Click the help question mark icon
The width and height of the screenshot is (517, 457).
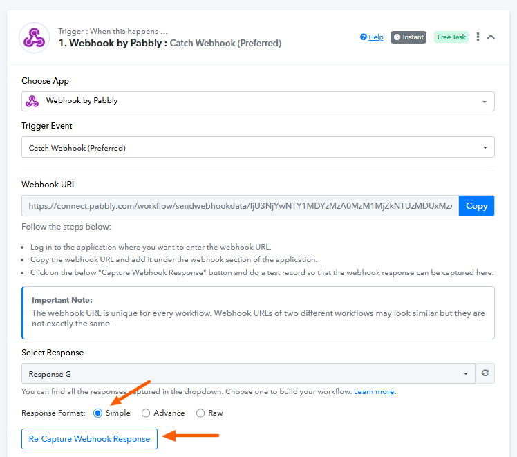(364, 37)
